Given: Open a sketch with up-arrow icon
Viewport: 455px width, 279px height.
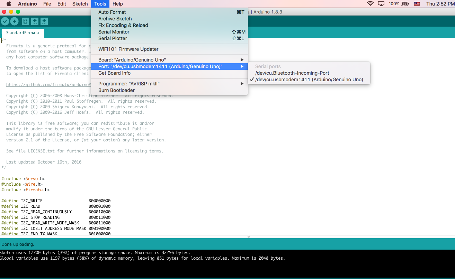Looking at the screenshot, I should tap(35, 21).
